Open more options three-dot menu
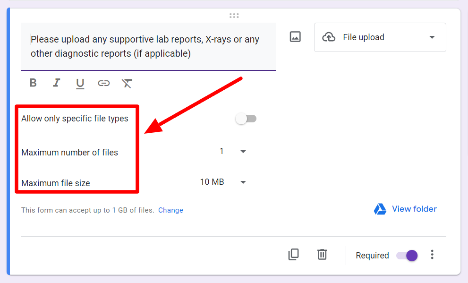This screenshot has height=283, width=468. (x=432, y=255)
